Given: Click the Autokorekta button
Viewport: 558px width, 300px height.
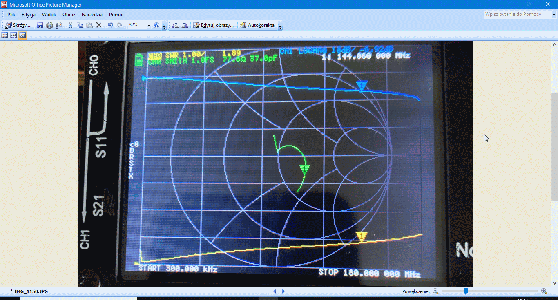Looking at the screenshot, I should (x=257, y=25).
